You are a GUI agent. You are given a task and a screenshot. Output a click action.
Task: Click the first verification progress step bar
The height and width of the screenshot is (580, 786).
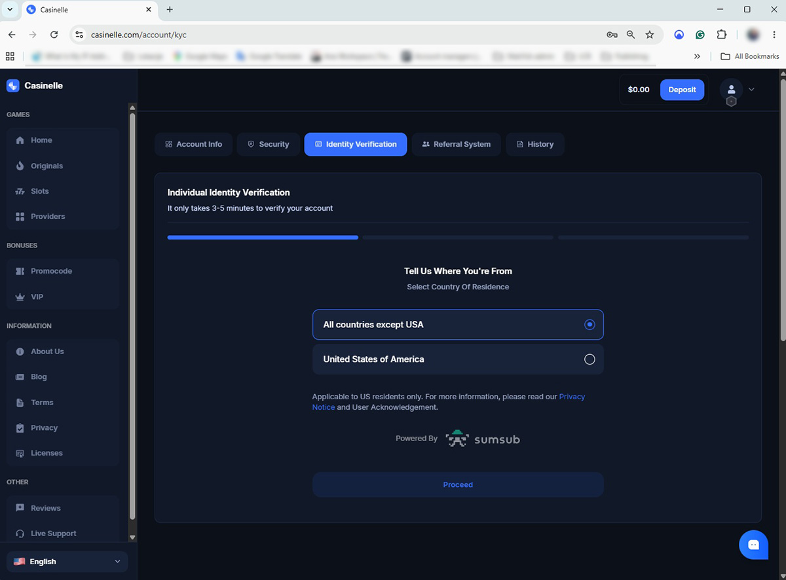[x=263, y=237]
